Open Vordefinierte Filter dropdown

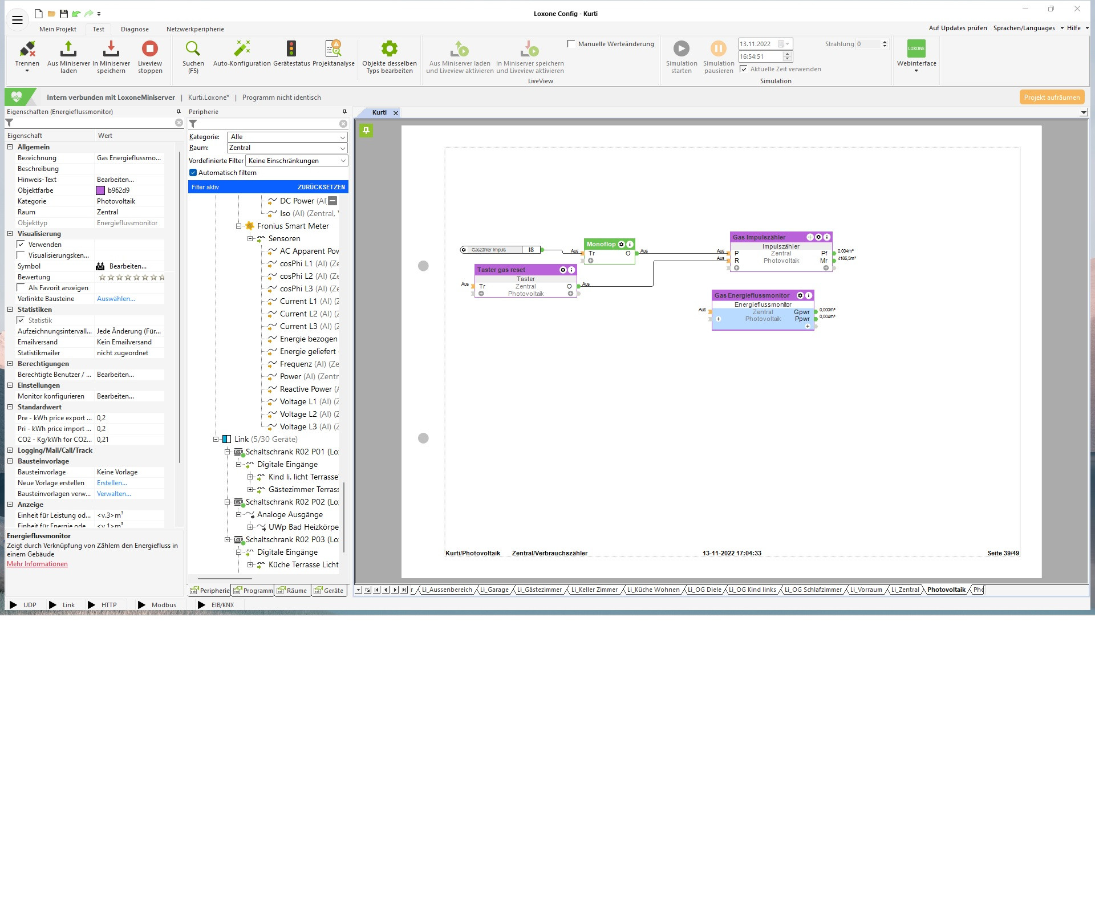pos(297,161)
